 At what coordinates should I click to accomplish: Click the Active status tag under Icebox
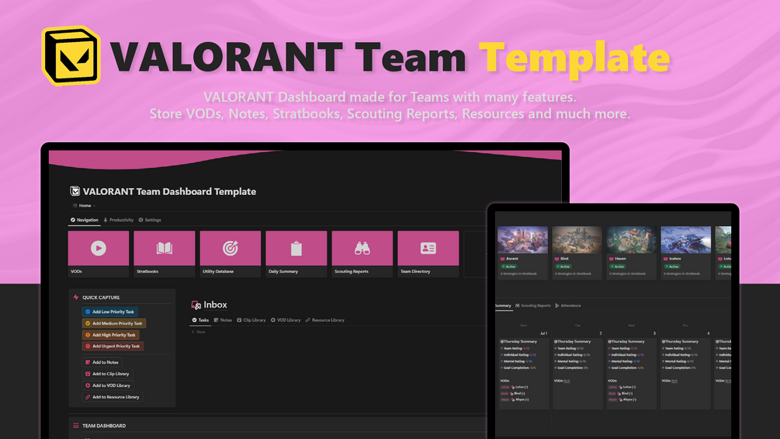click(671, 267)
